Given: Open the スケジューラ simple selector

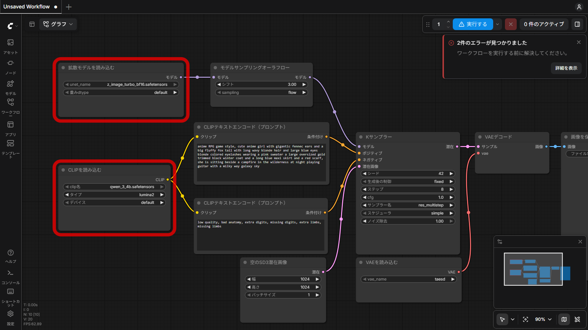Looking at the screenshot, I should click(408, 213).
